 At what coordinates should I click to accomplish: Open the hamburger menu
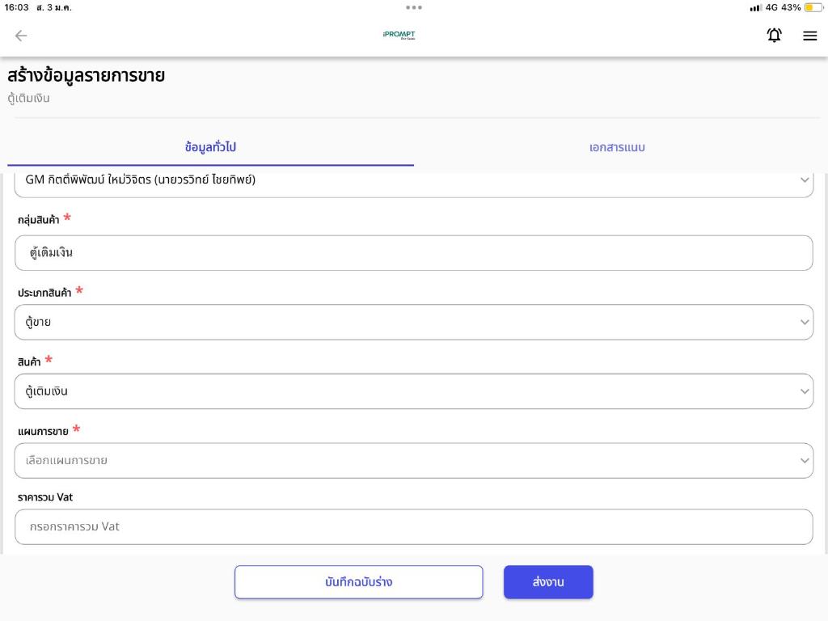click(x=809, y=36)
